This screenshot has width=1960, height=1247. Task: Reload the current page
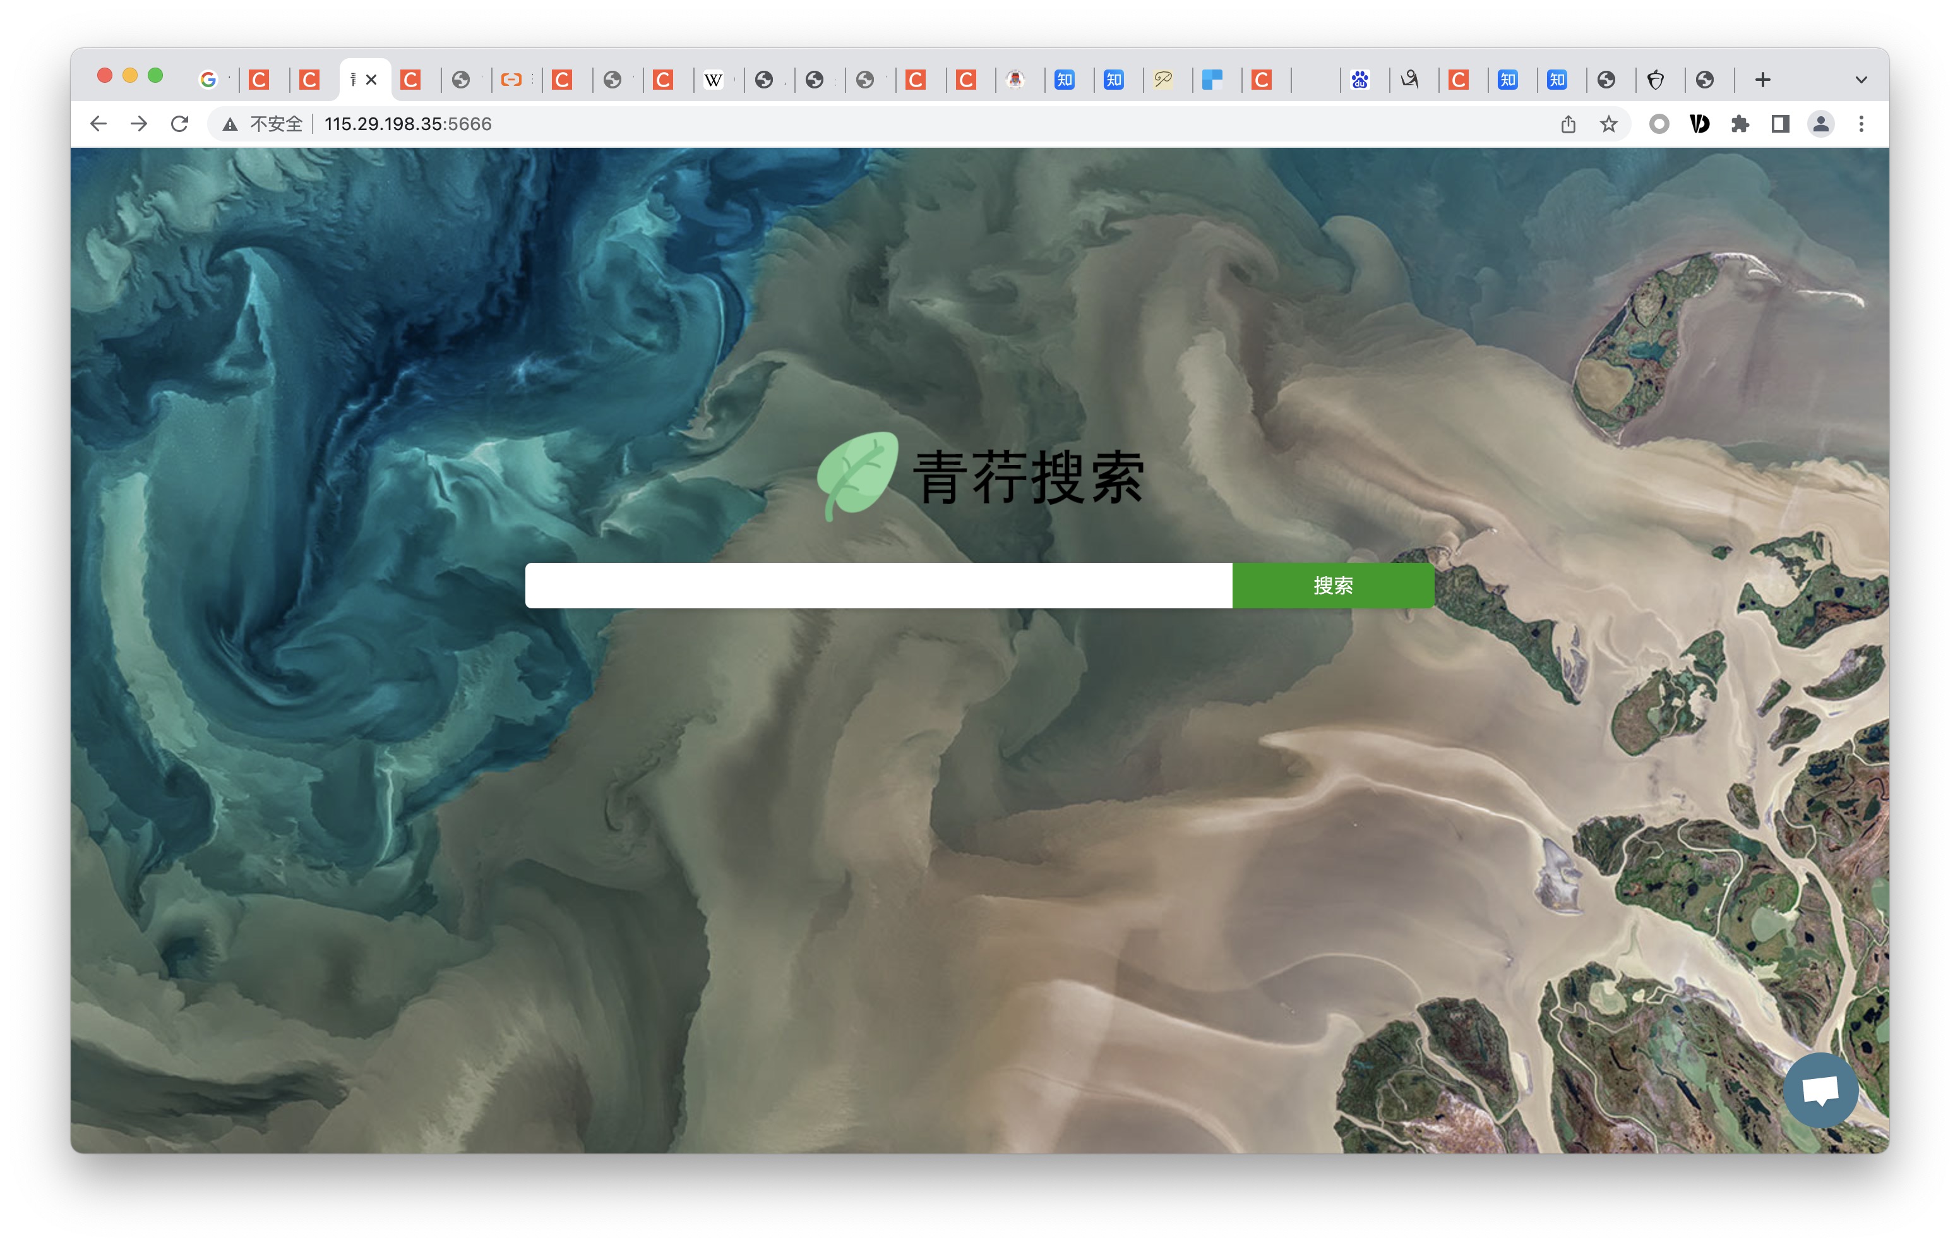[x=180, y=124]
